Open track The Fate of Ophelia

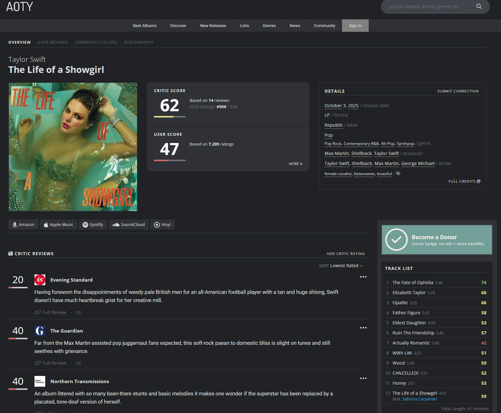413,283
